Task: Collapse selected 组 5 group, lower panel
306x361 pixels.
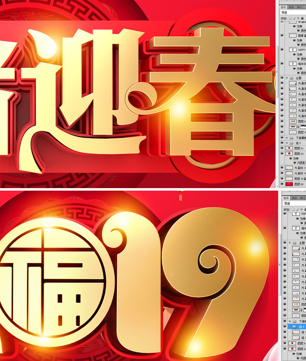Action: 290,326
